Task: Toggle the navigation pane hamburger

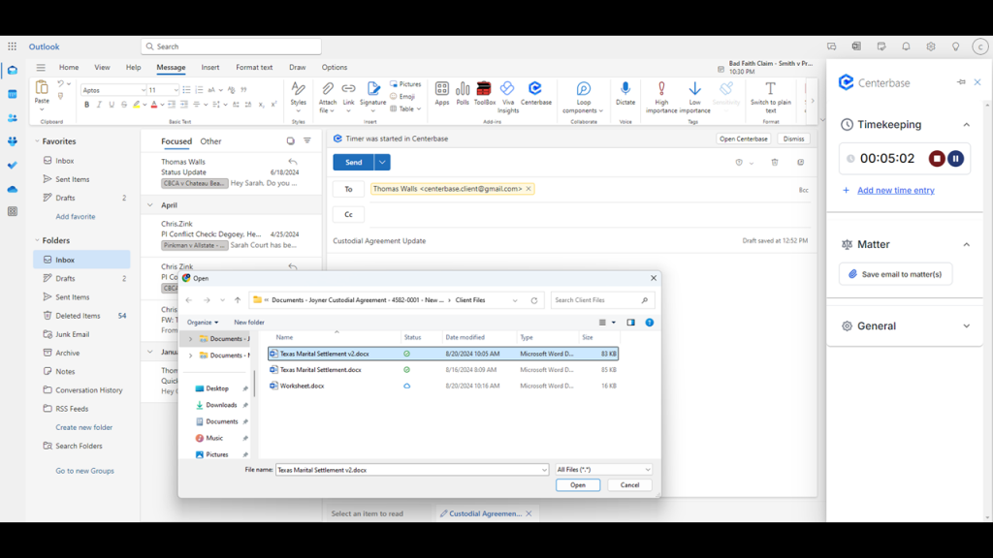Action: [x=41, y=67]
